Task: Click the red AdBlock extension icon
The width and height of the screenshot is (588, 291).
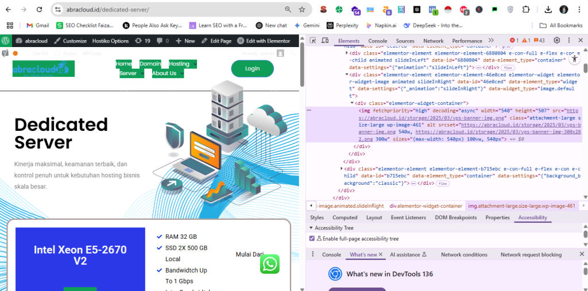Action: (464, 10)
